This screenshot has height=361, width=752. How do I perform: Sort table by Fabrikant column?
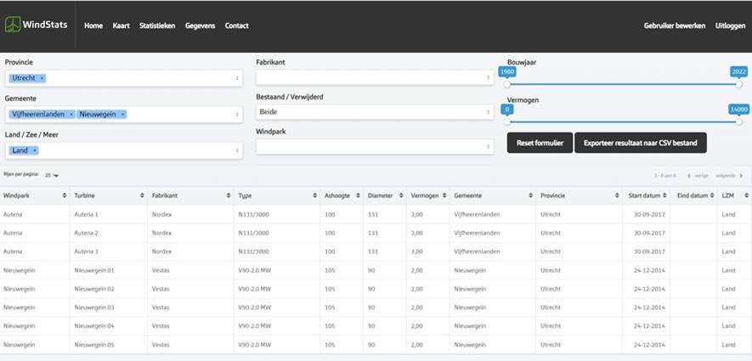click(x=229, y=195)
